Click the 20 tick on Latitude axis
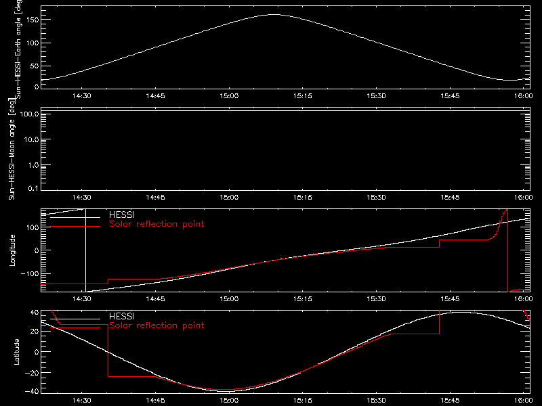Image resolution: width=542 pixels, height=406 pixels. pyautogui.click(x=35, y=332)
